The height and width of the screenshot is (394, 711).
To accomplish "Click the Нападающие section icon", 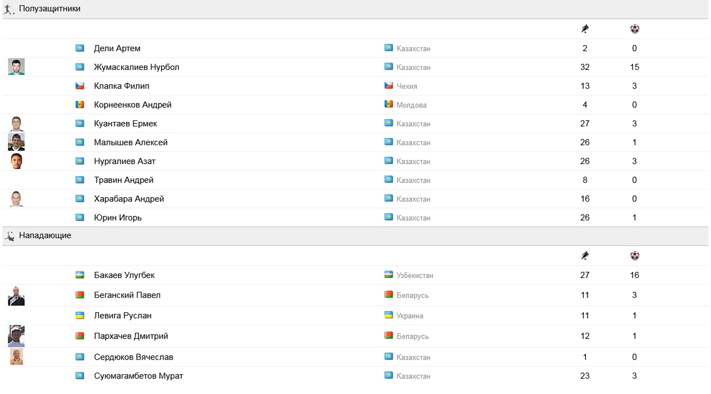I will coord(9,236).
